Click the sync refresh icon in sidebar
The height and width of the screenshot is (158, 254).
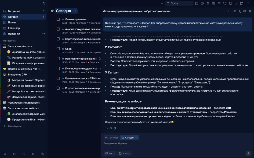pos(44,3)
